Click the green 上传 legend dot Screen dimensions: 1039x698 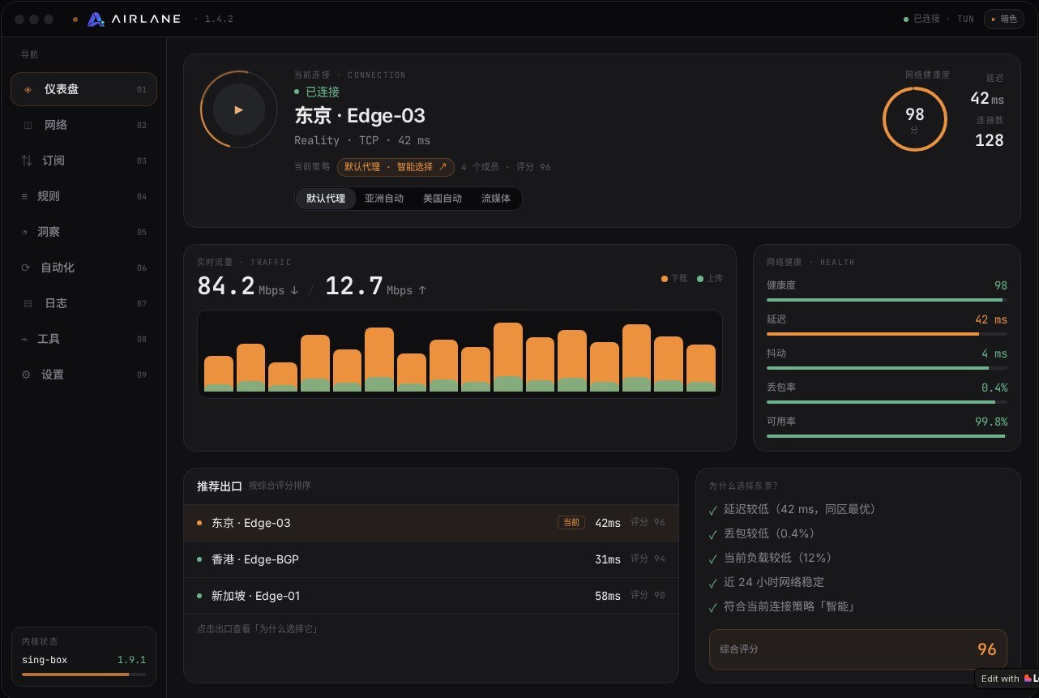pyautogui.click(x=700, y=279)
